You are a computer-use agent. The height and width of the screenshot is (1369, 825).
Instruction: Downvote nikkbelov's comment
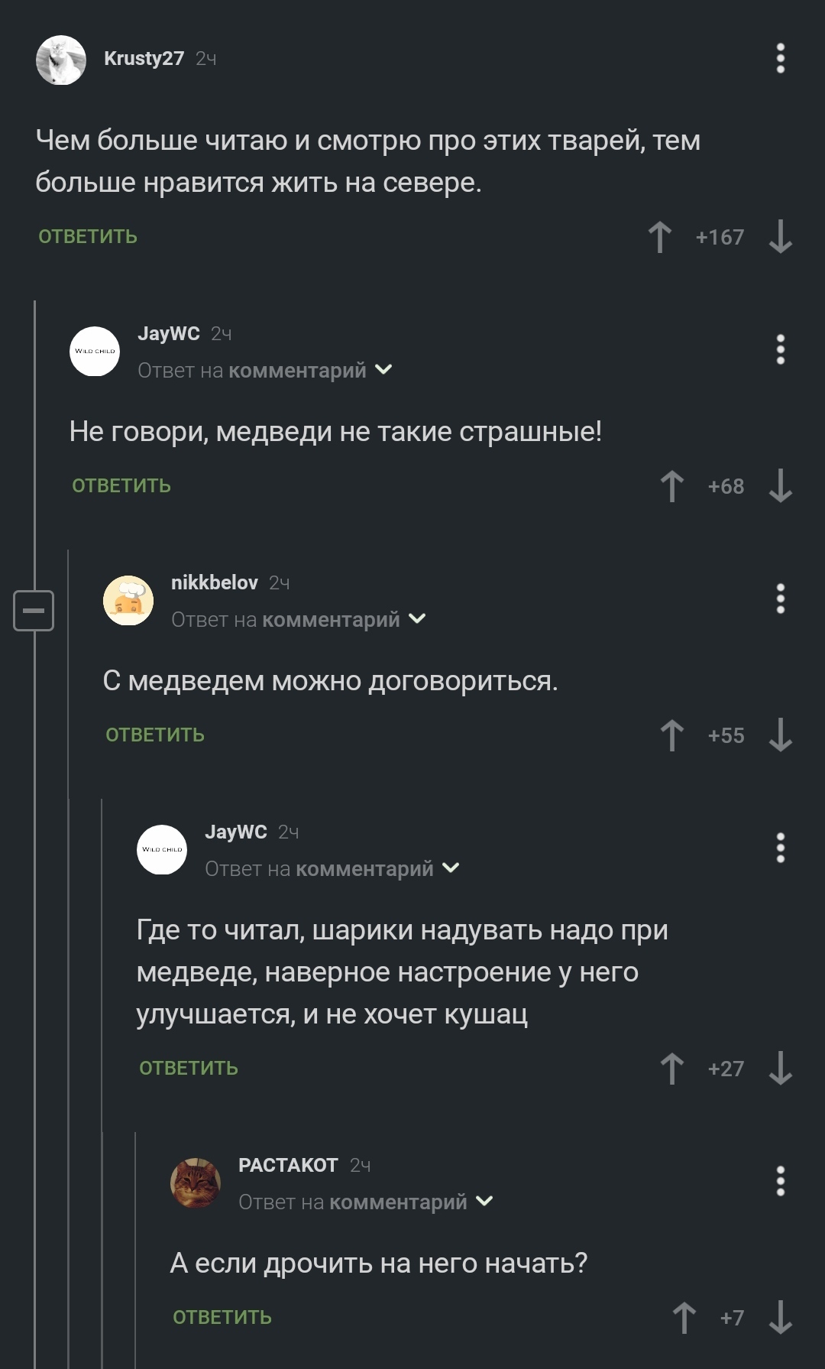tap(780, 735)
